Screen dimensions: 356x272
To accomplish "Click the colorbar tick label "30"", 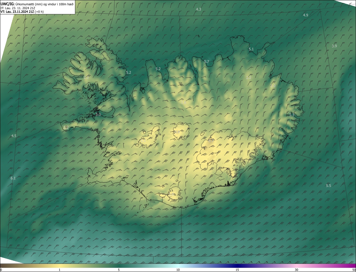I will [296, 270].
